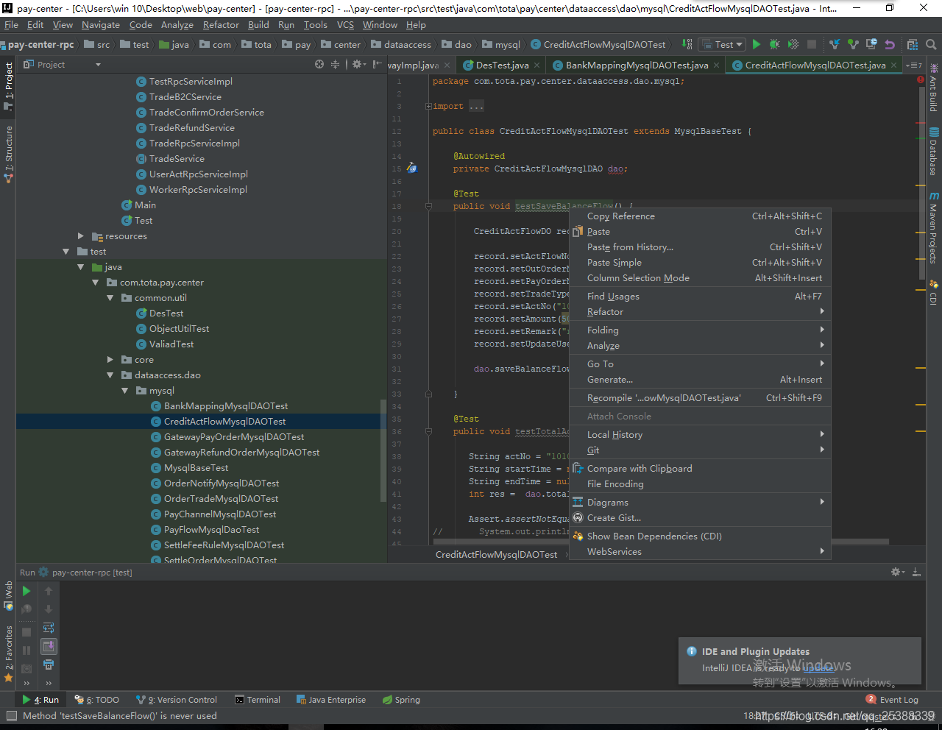Switch to the DesTest.java tab
This screenshot has height=730, width=942.
[x=502, y=65]
